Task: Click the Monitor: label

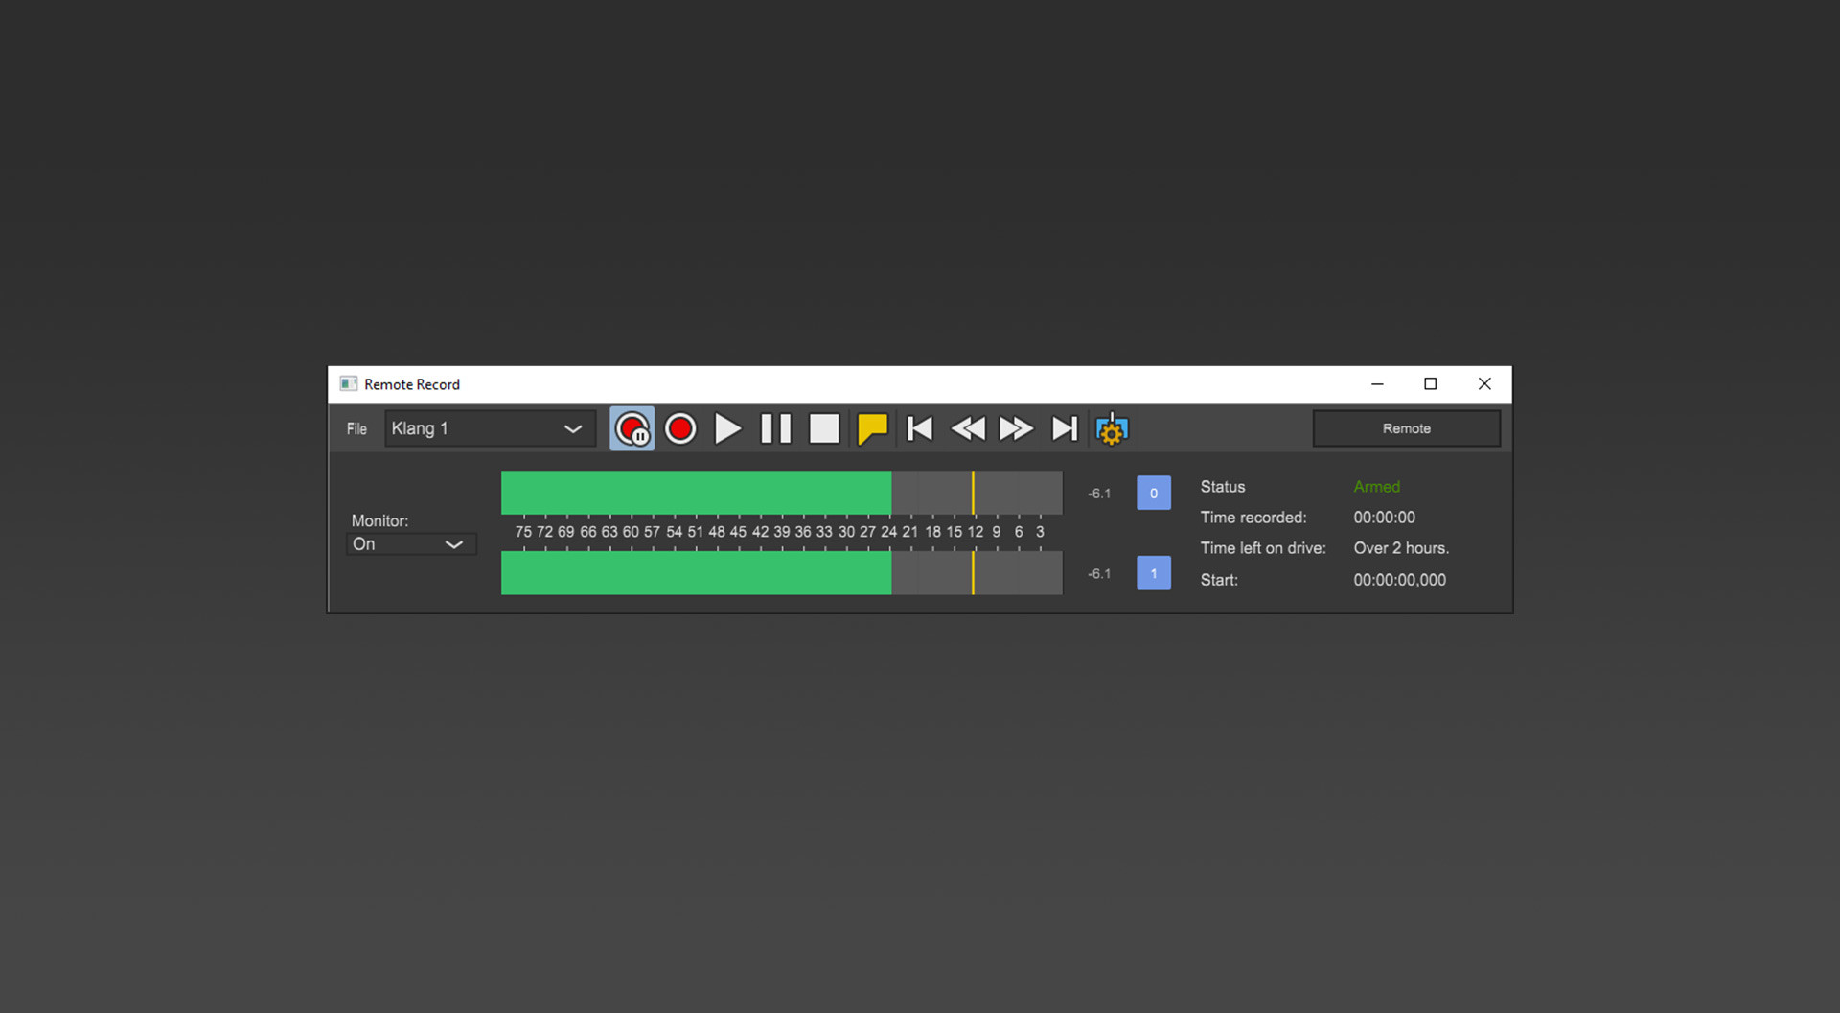Action: click(x=379, y=520)
